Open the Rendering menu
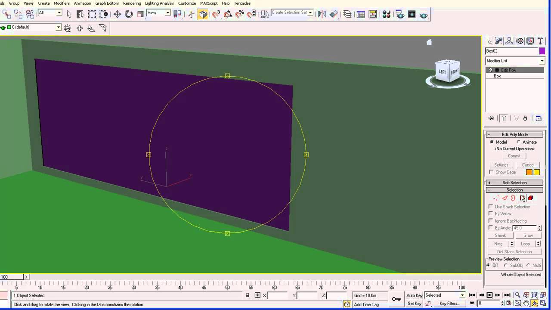This screenshot has width=551, height=310. point(132,3)
